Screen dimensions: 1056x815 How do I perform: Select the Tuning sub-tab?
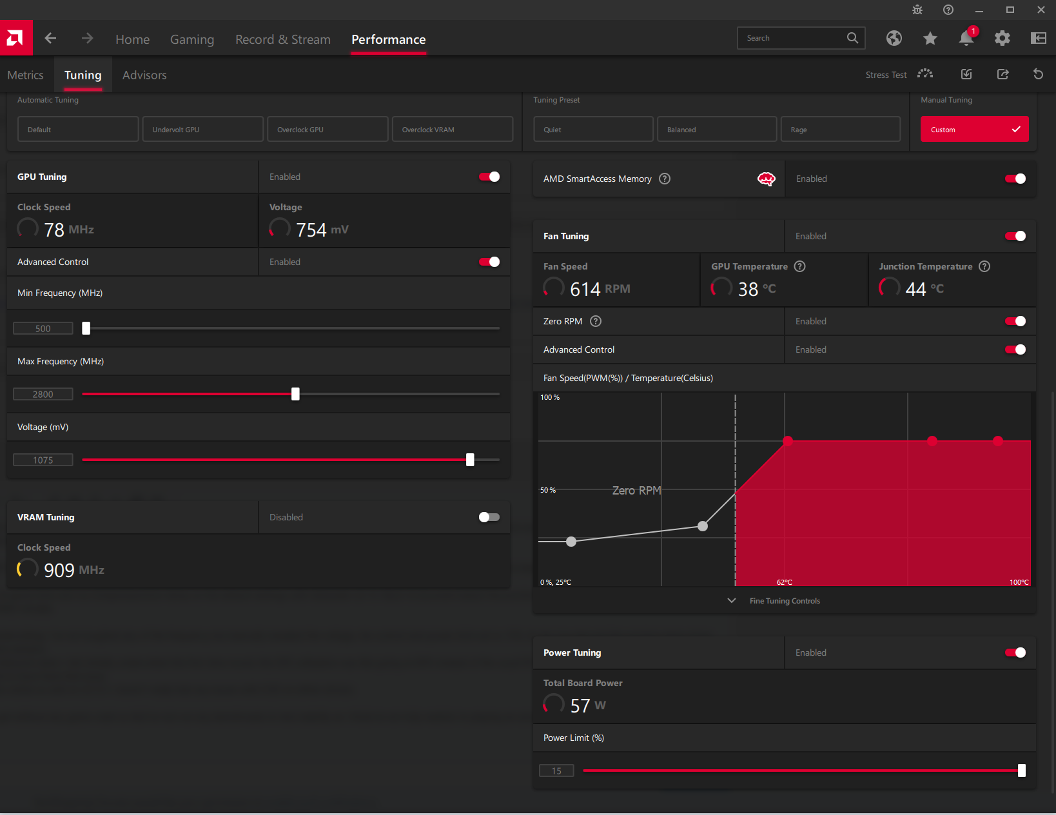(83, 75)
